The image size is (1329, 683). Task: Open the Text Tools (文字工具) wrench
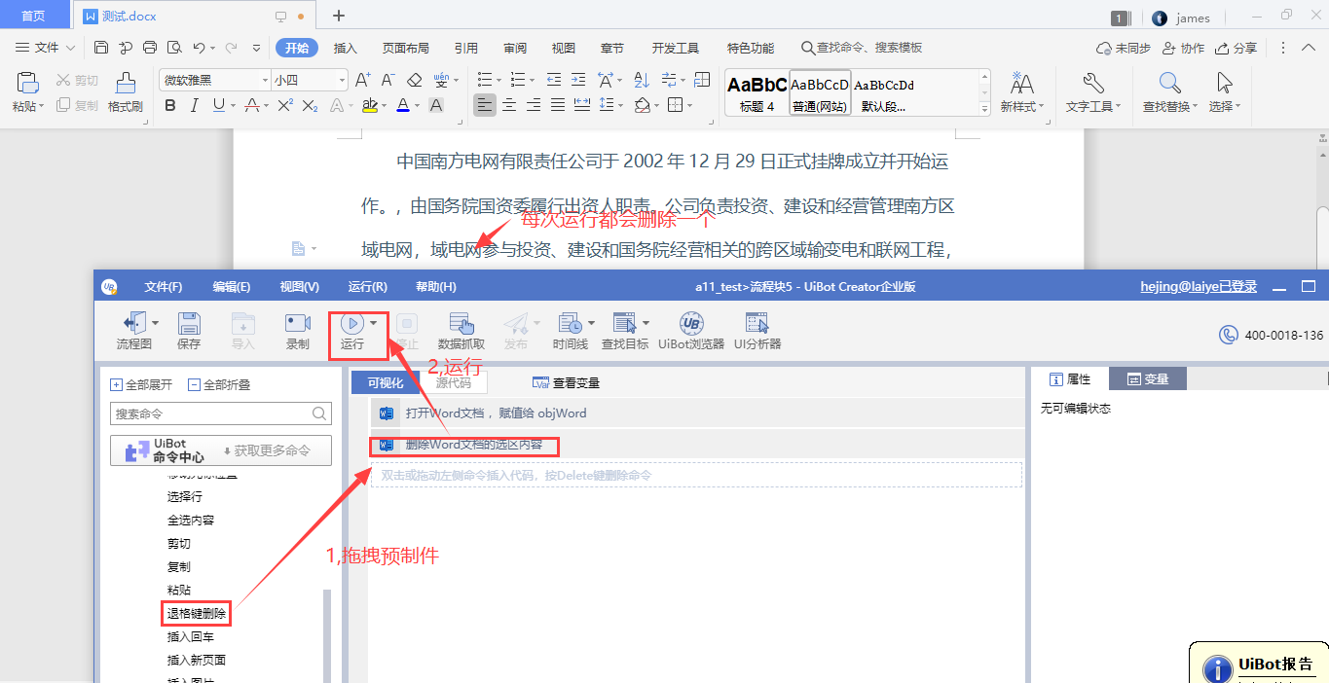tap(1093, 83)
